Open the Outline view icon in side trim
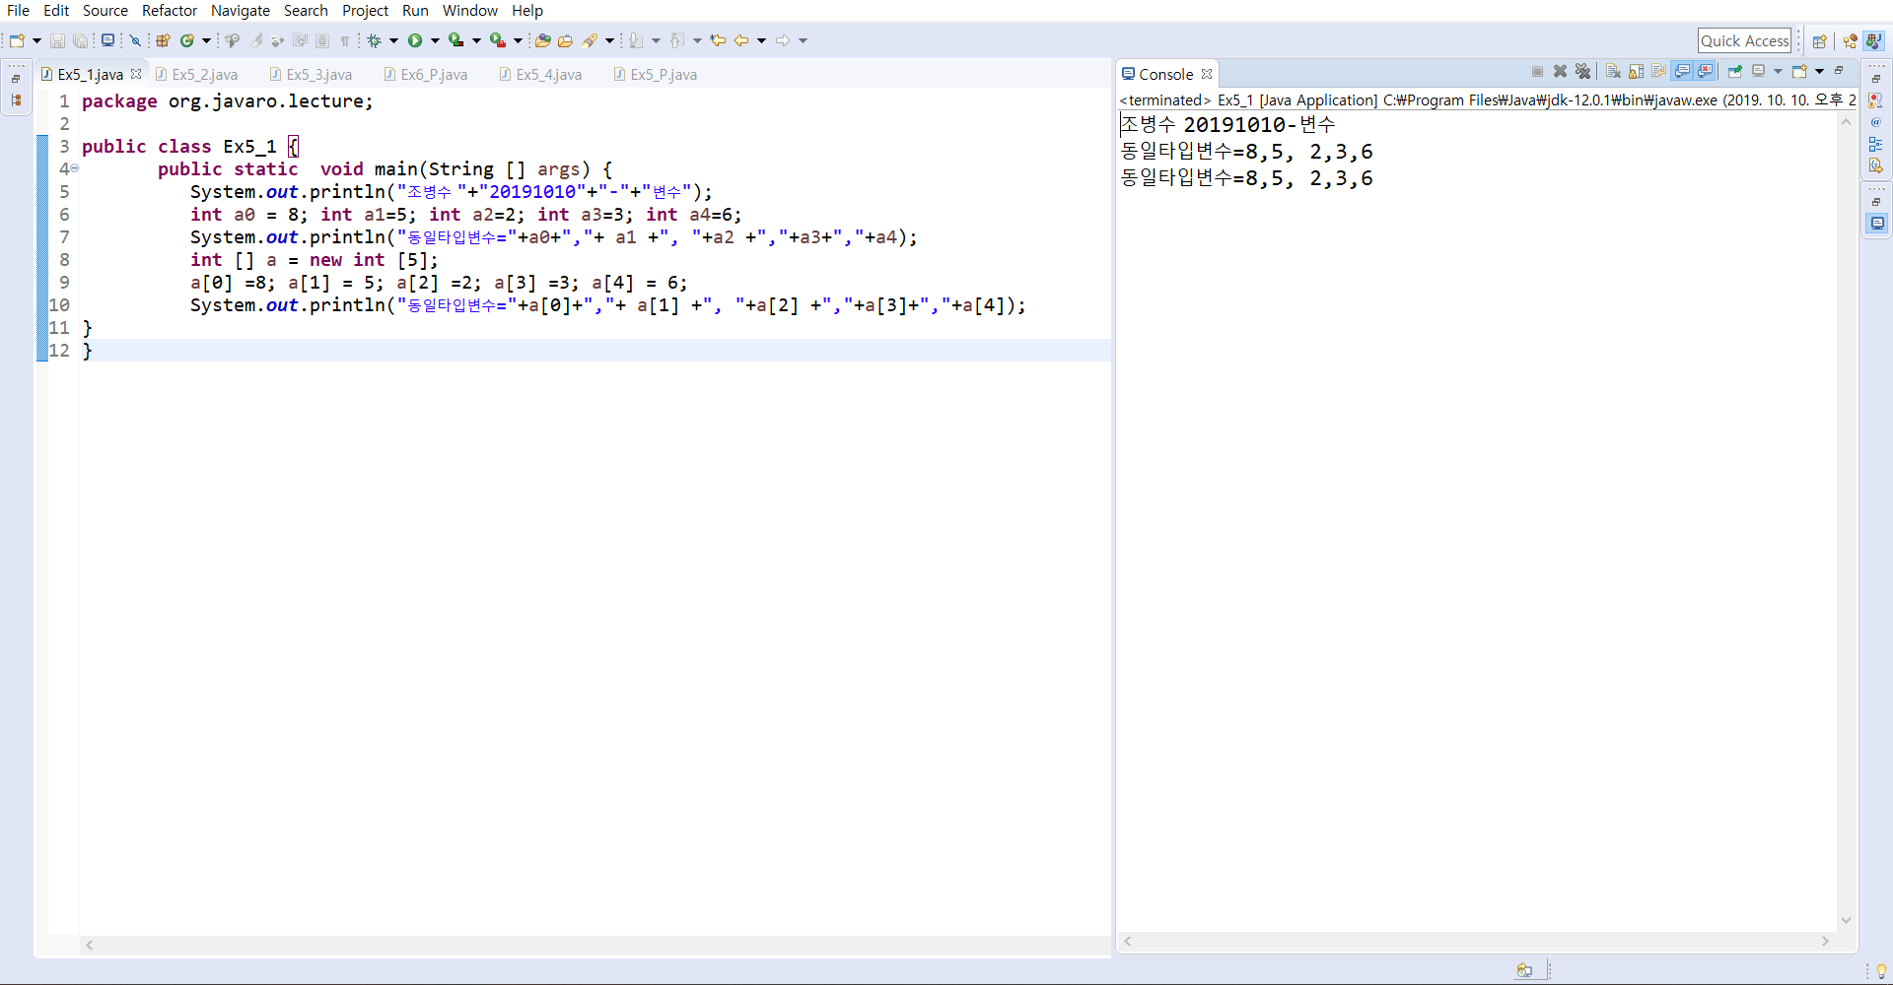Image resolution: width=1893 pixels, height=985 pixels. 1876,144
